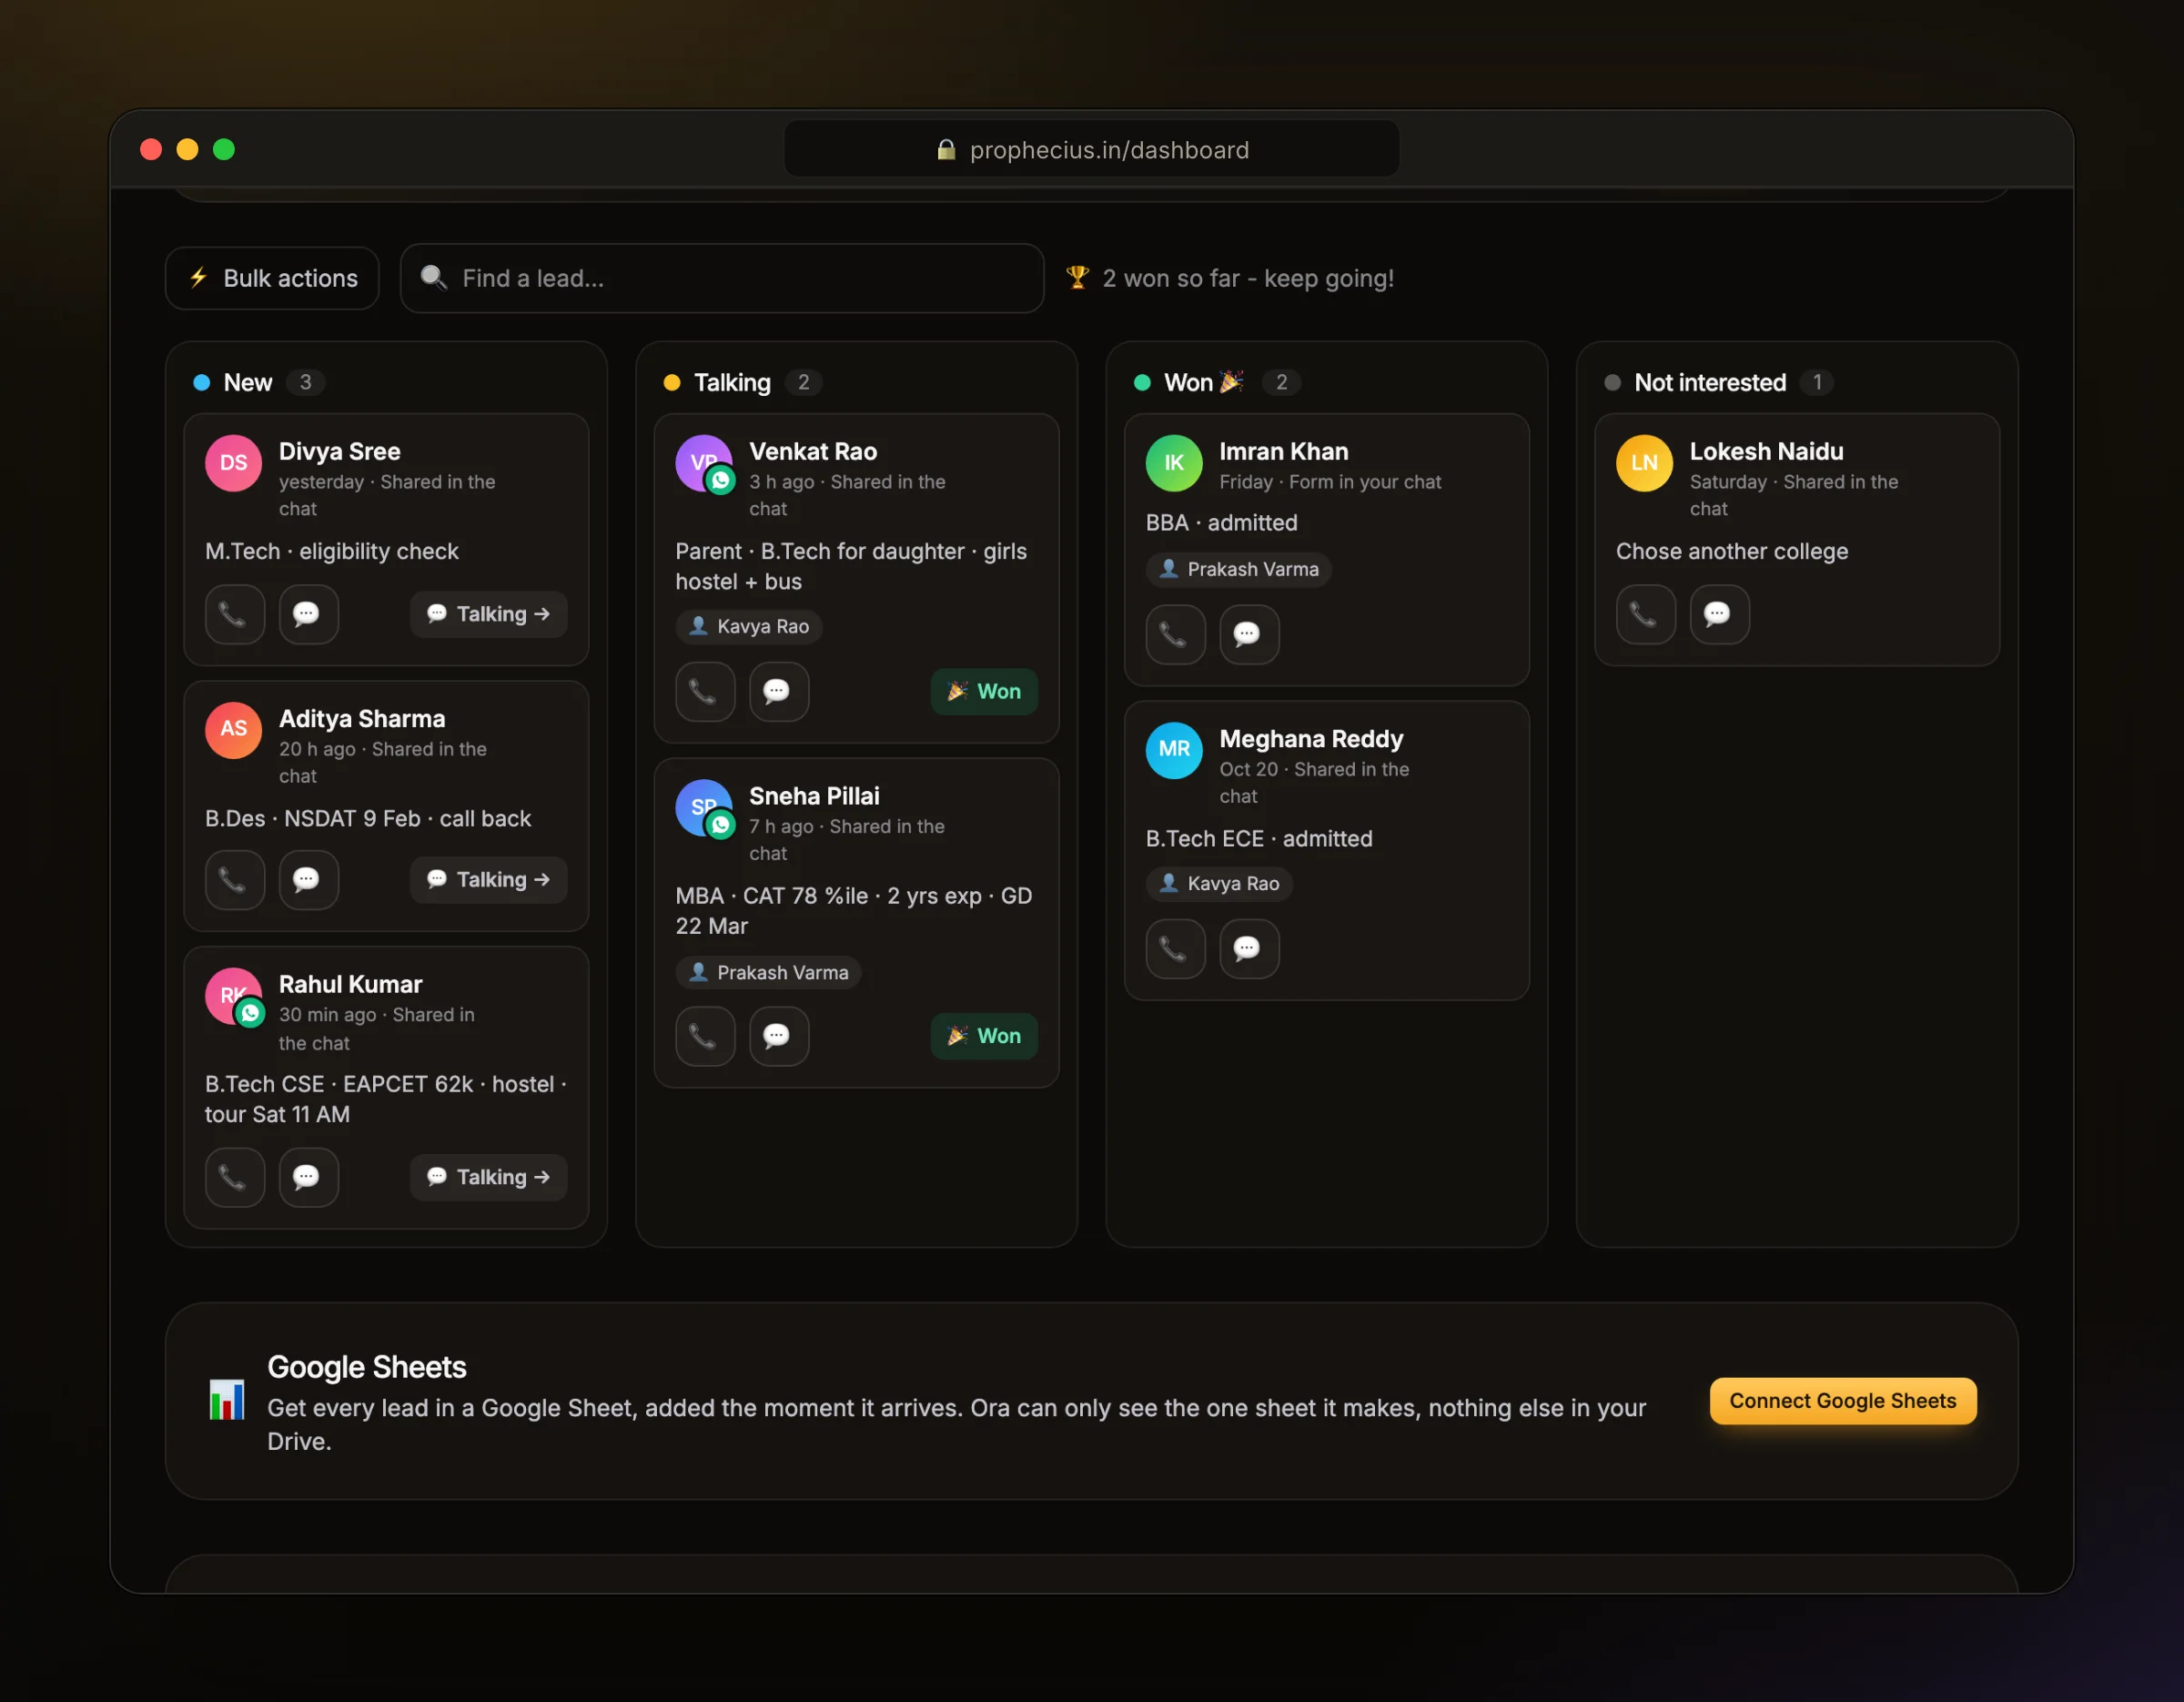
Task: Call Divya Sree using phone icon
Action: [234, 614]
